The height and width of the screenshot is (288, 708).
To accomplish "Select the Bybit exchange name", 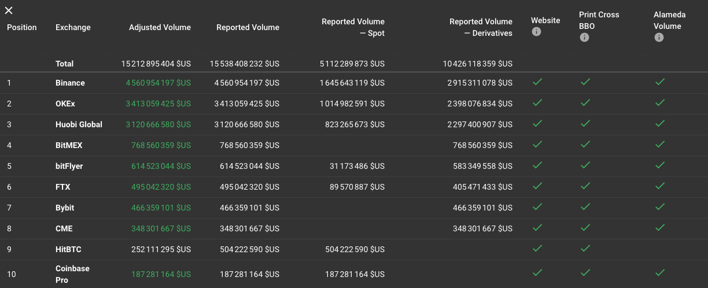I will 65,208.
